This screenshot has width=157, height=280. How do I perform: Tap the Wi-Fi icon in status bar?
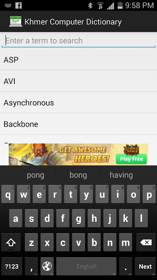[100, 6]
